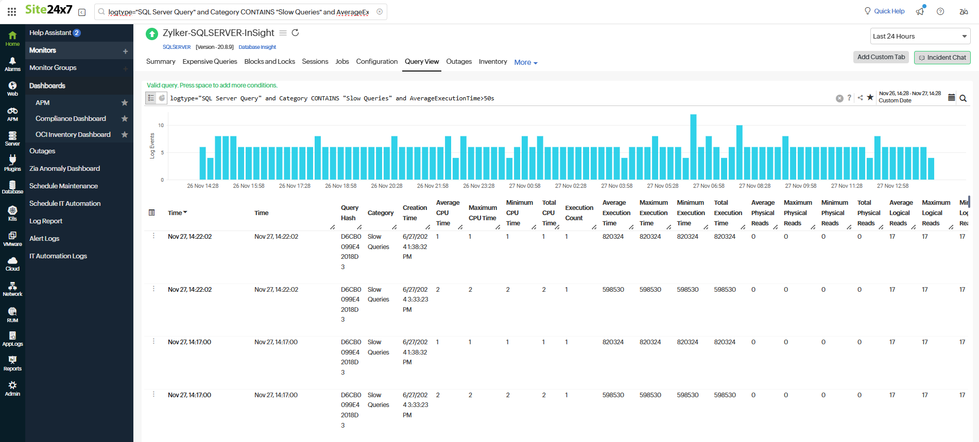Viewport: 979px width, 442px height.
Task: Open the user profile icon at top right
Action: tap(964, 11)
